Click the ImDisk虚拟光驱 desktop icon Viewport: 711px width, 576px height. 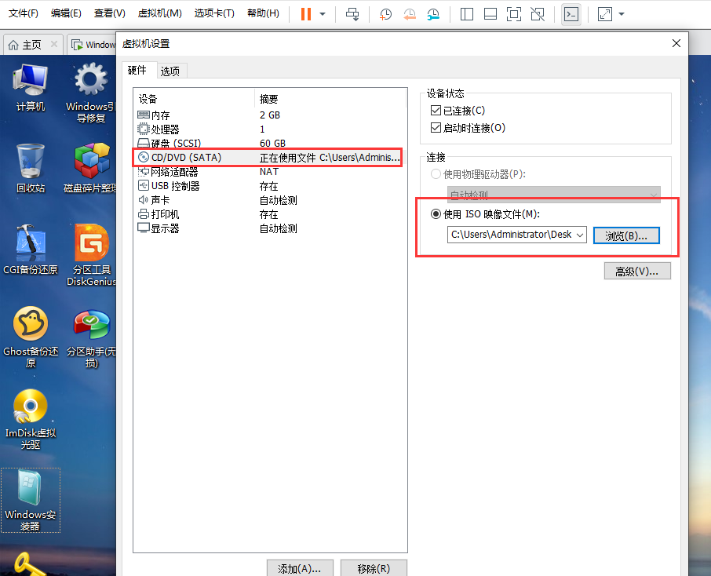click(31, 420)
